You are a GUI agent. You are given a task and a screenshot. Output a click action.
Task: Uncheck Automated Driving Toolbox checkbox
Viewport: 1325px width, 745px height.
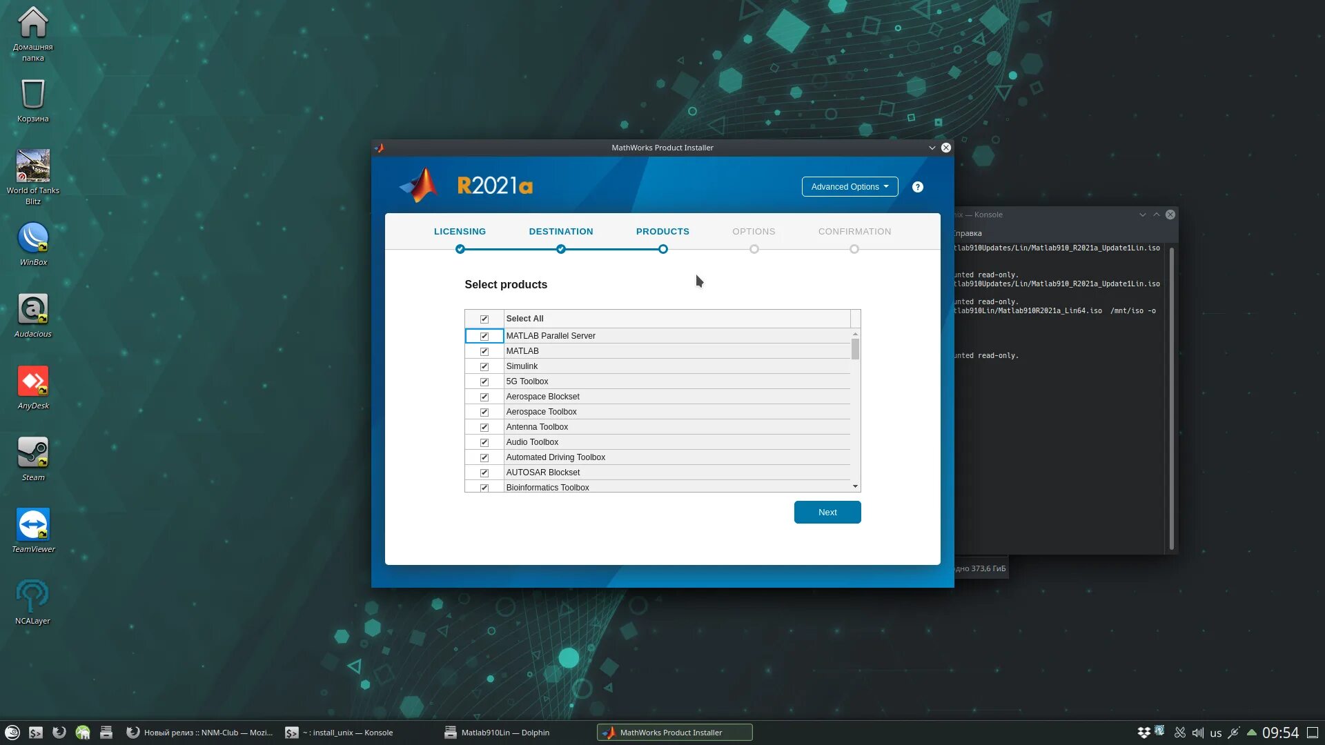tap(484, 457)
